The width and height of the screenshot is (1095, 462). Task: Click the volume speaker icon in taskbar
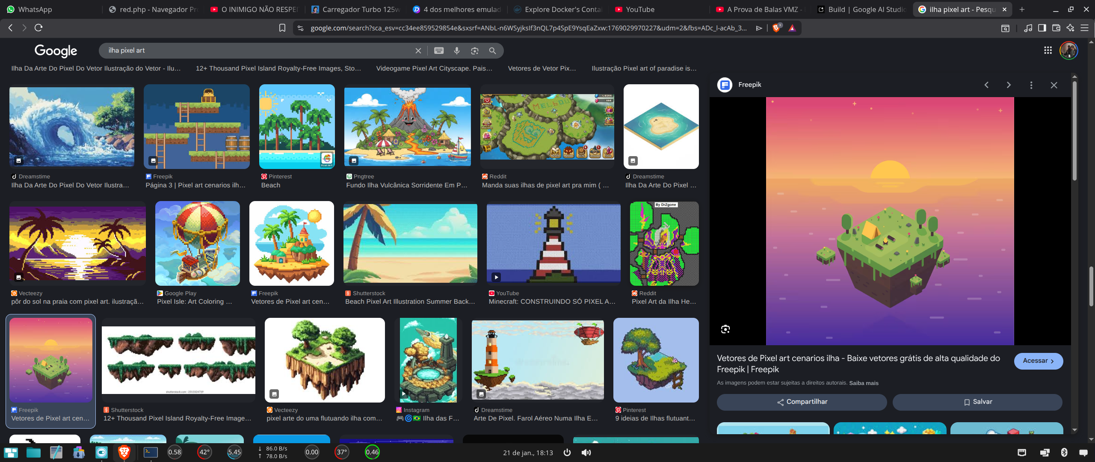click(586, 453)
